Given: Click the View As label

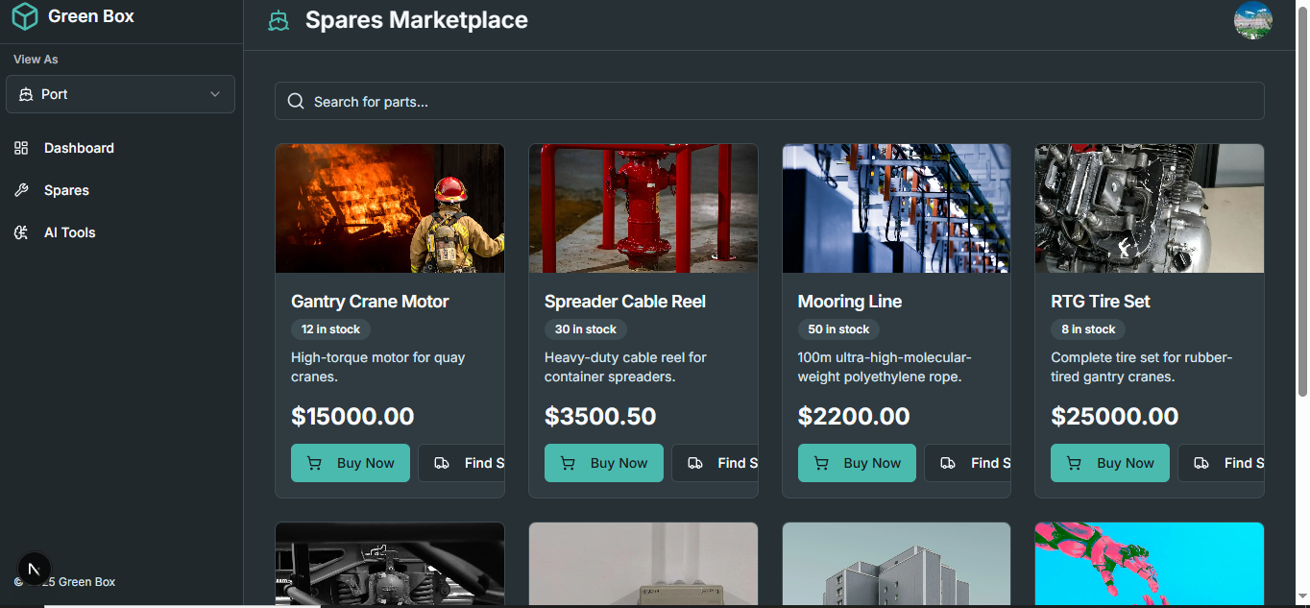Looking at the screenshot, I should [36, 60].
